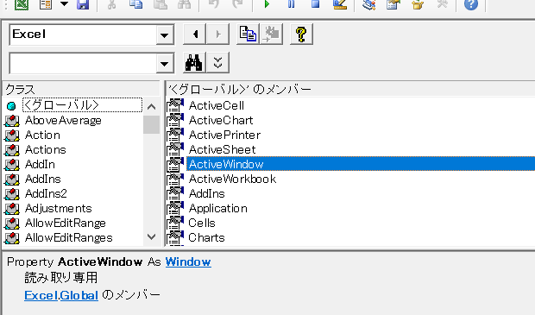535x315 pixels.
Task: Select the Adjustments class
Action: pos(59,209)
